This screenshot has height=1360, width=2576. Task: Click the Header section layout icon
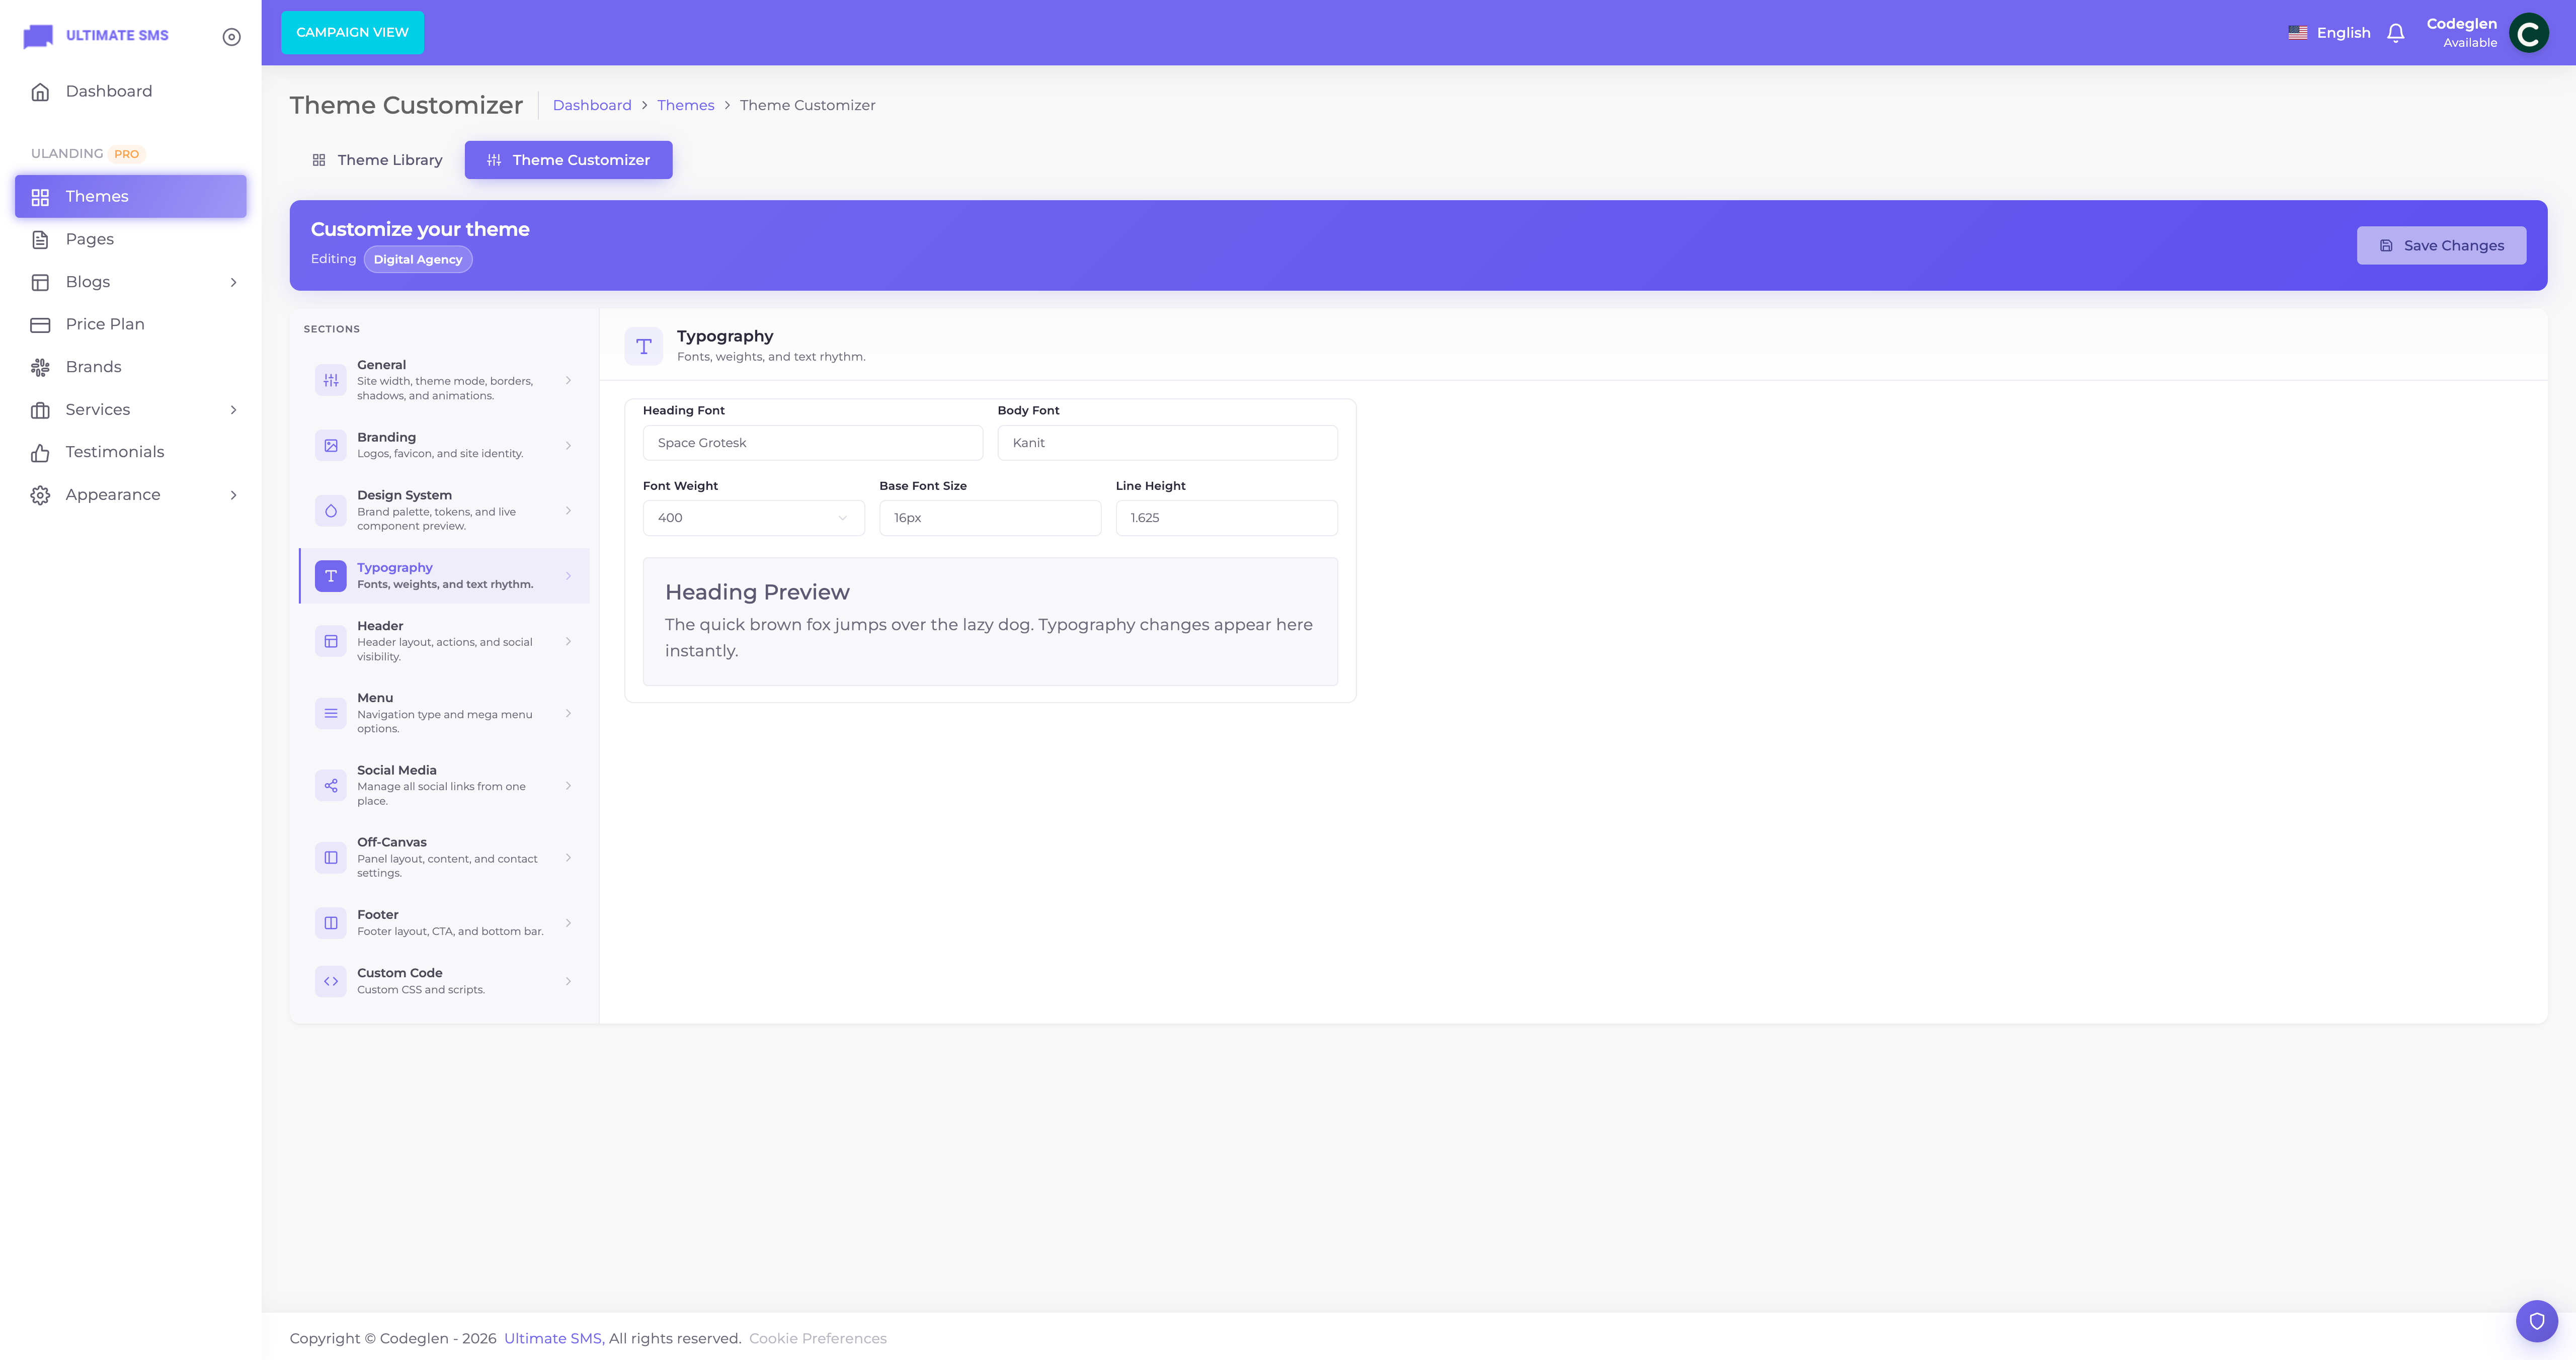pos(331,641)
